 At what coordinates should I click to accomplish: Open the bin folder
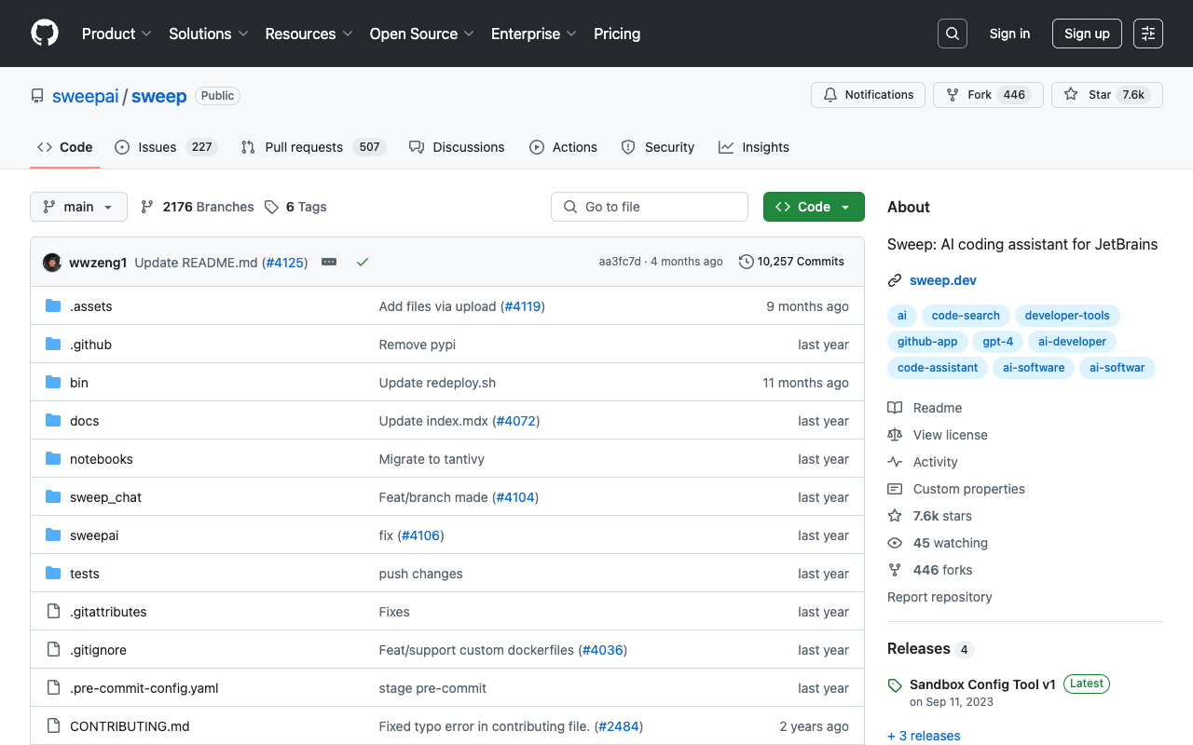click(79, 383)
